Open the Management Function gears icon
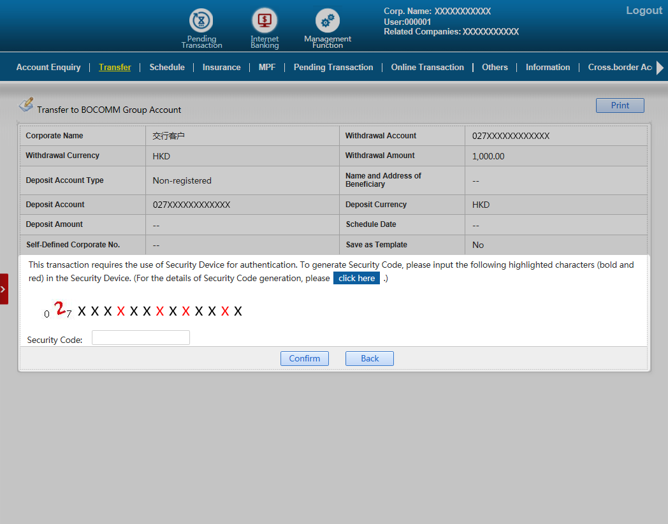 pyautogui.click(x=328, y=20)
